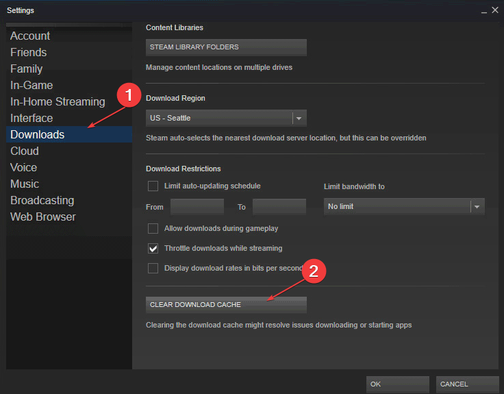Enable Allow downloads during gameplay
The image size is (504, 394).
pos(153,228)
